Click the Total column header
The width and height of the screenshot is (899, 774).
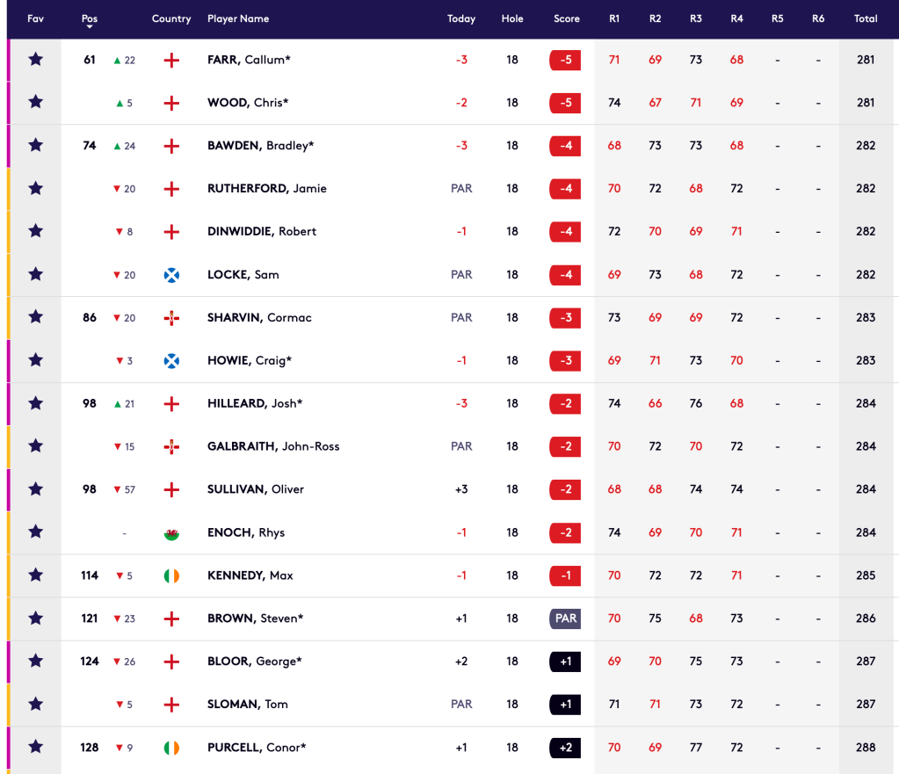pyautogui.click(x=866, y=18)
